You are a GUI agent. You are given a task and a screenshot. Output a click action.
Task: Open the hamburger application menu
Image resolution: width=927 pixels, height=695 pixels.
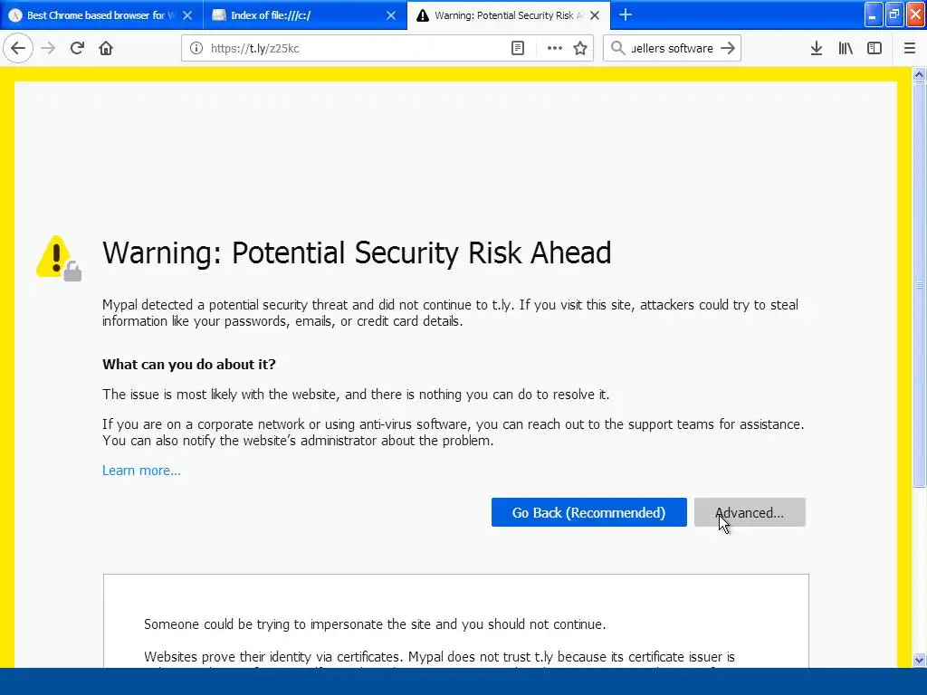tap(910, 48)
